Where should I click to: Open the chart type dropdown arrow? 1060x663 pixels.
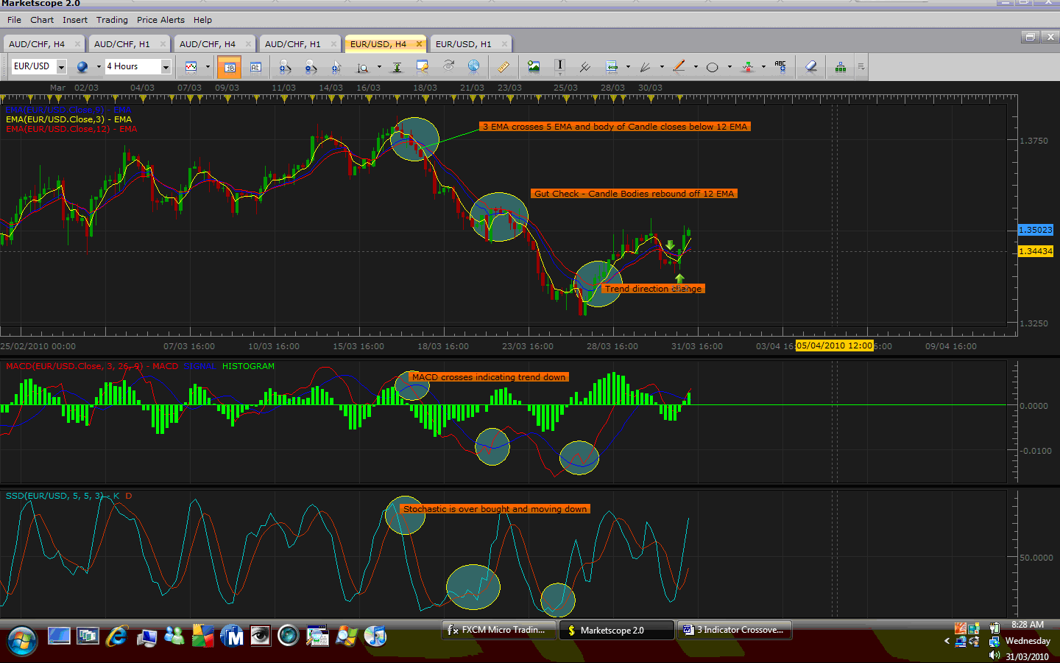click(208, 67)
